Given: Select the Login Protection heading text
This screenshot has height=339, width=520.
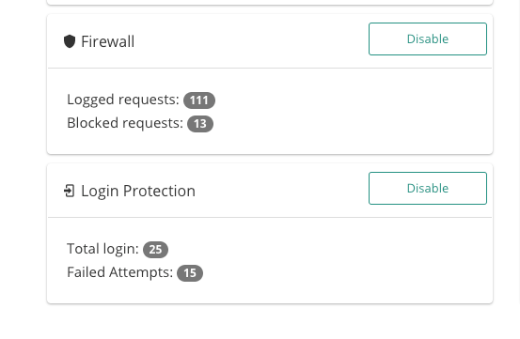Looking at the screenshot, I should point(138,191).
